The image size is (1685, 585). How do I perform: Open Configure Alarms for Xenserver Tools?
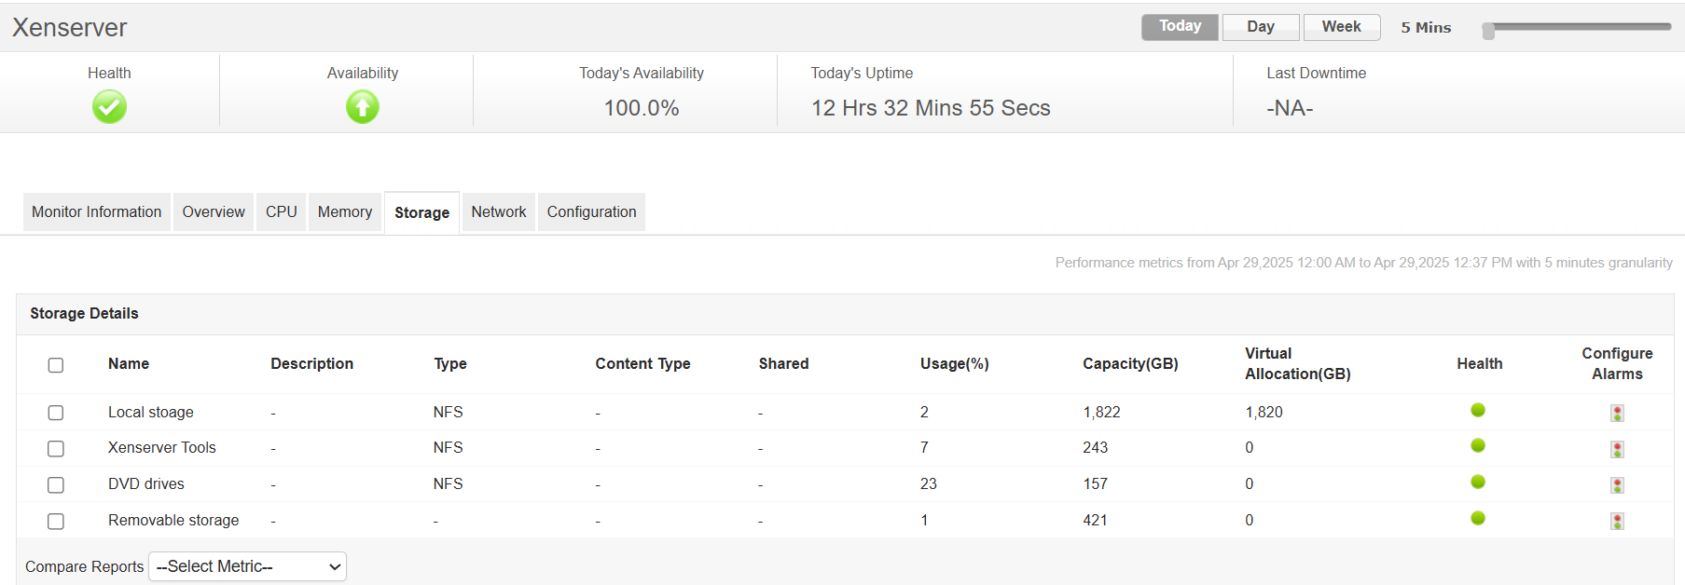pos(1616,448)
